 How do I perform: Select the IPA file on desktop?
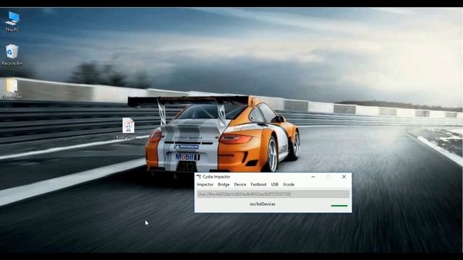128,129
